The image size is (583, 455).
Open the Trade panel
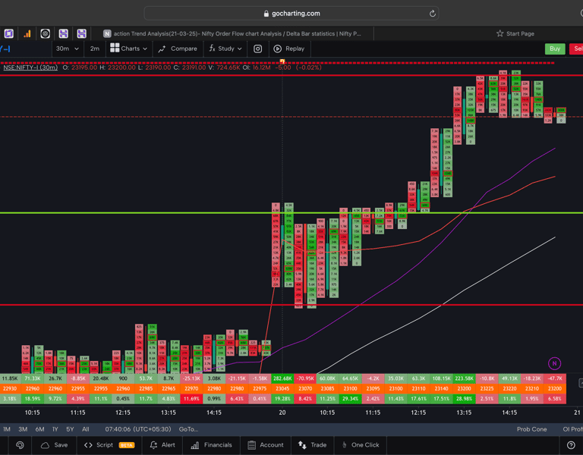312,445
